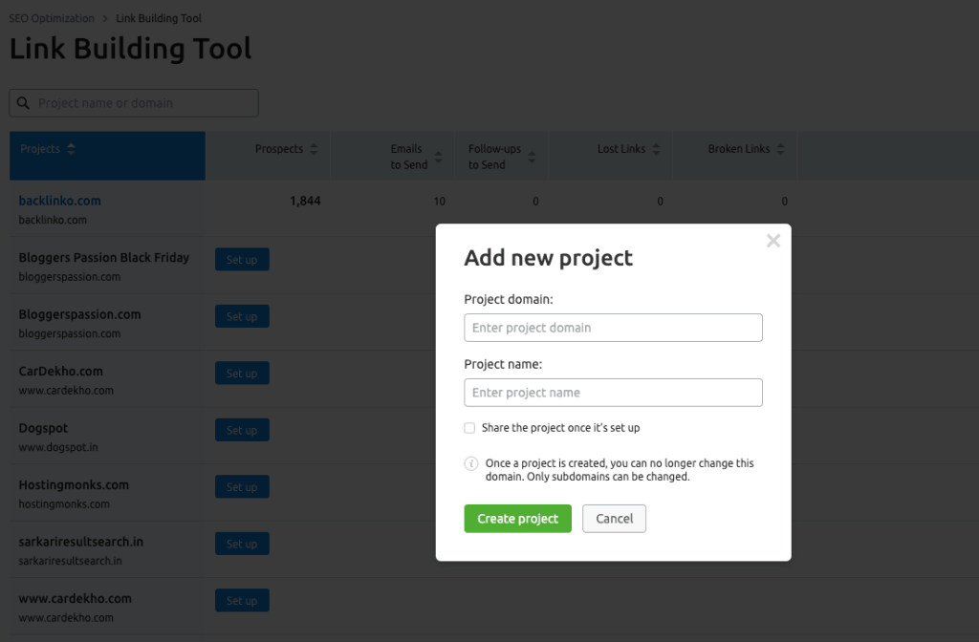This screenshot has height=642, width=979.
Task: Click the Project domain input field
Action: point(613,328)
